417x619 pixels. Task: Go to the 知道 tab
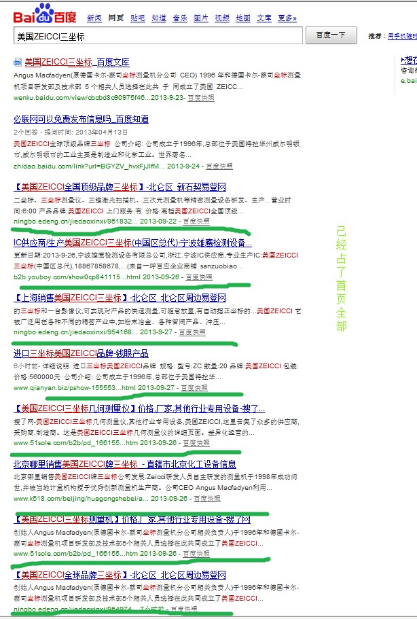point(159,18)
